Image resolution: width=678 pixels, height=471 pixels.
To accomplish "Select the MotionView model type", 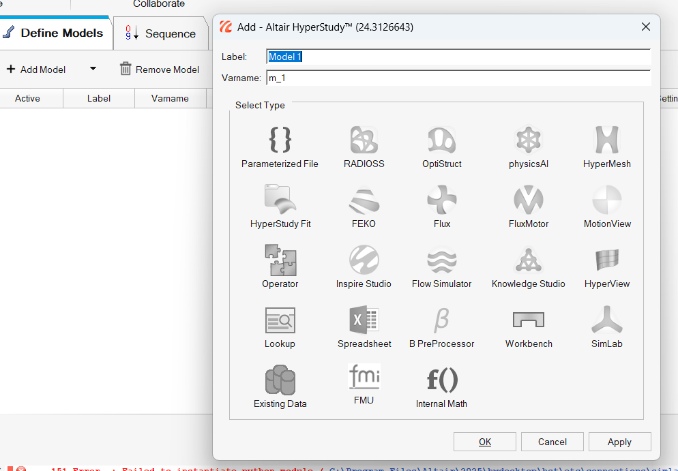I will [607, 207].
